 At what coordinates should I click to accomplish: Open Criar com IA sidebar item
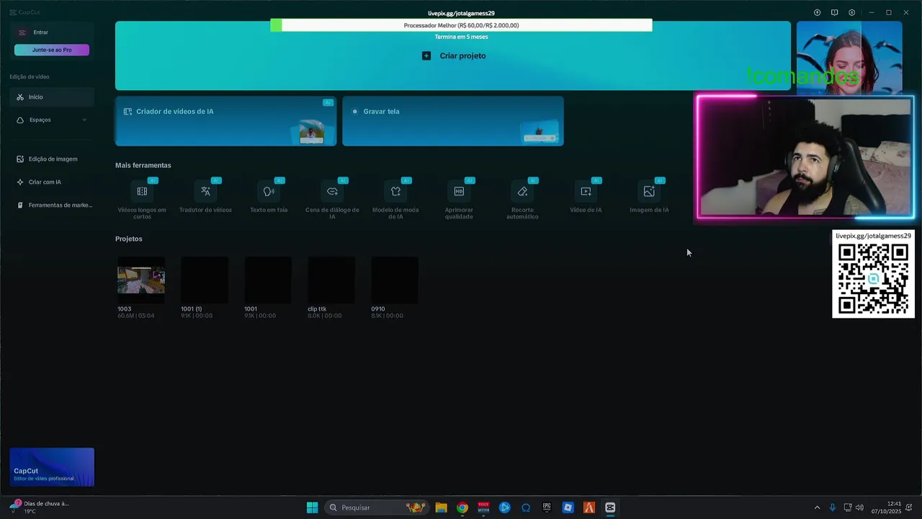[52, 182]
